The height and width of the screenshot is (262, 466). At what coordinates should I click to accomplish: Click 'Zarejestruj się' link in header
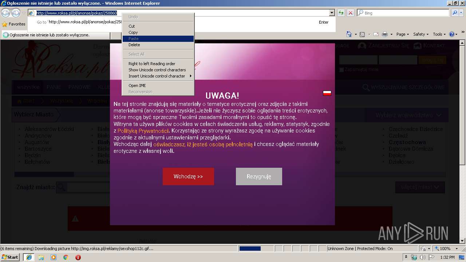(384, 45)
